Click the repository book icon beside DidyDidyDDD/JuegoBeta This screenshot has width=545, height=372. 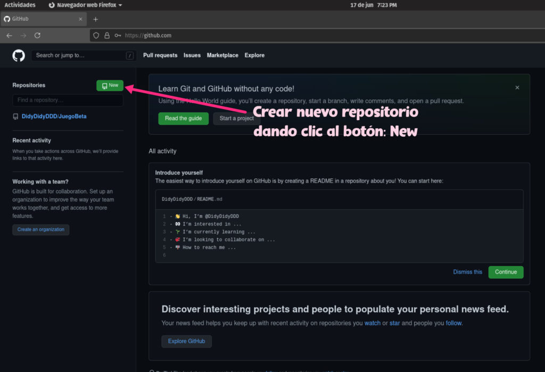[15, 116]
